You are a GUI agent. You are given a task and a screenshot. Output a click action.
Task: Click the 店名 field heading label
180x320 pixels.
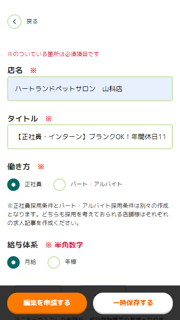[15, 70]
